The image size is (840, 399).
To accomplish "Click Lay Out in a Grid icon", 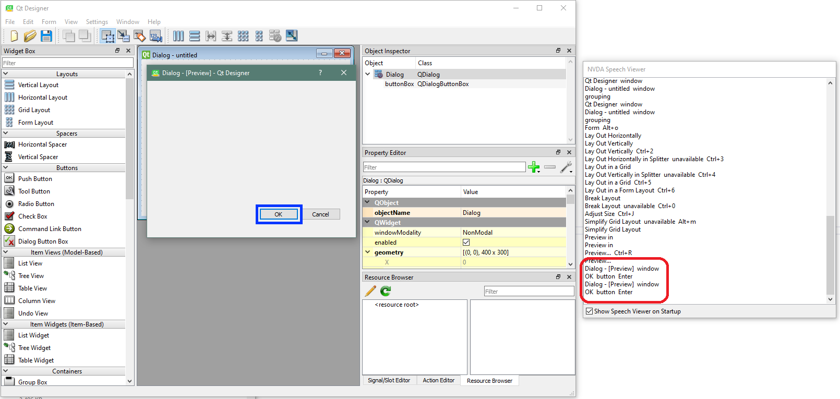I will click(243, 36).
